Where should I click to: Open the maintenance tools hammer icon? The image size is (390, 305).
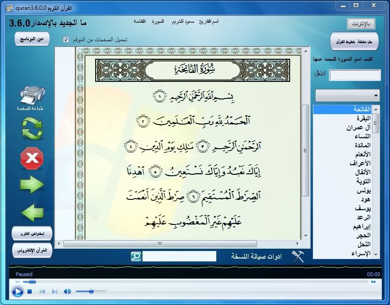click(298, 256)
